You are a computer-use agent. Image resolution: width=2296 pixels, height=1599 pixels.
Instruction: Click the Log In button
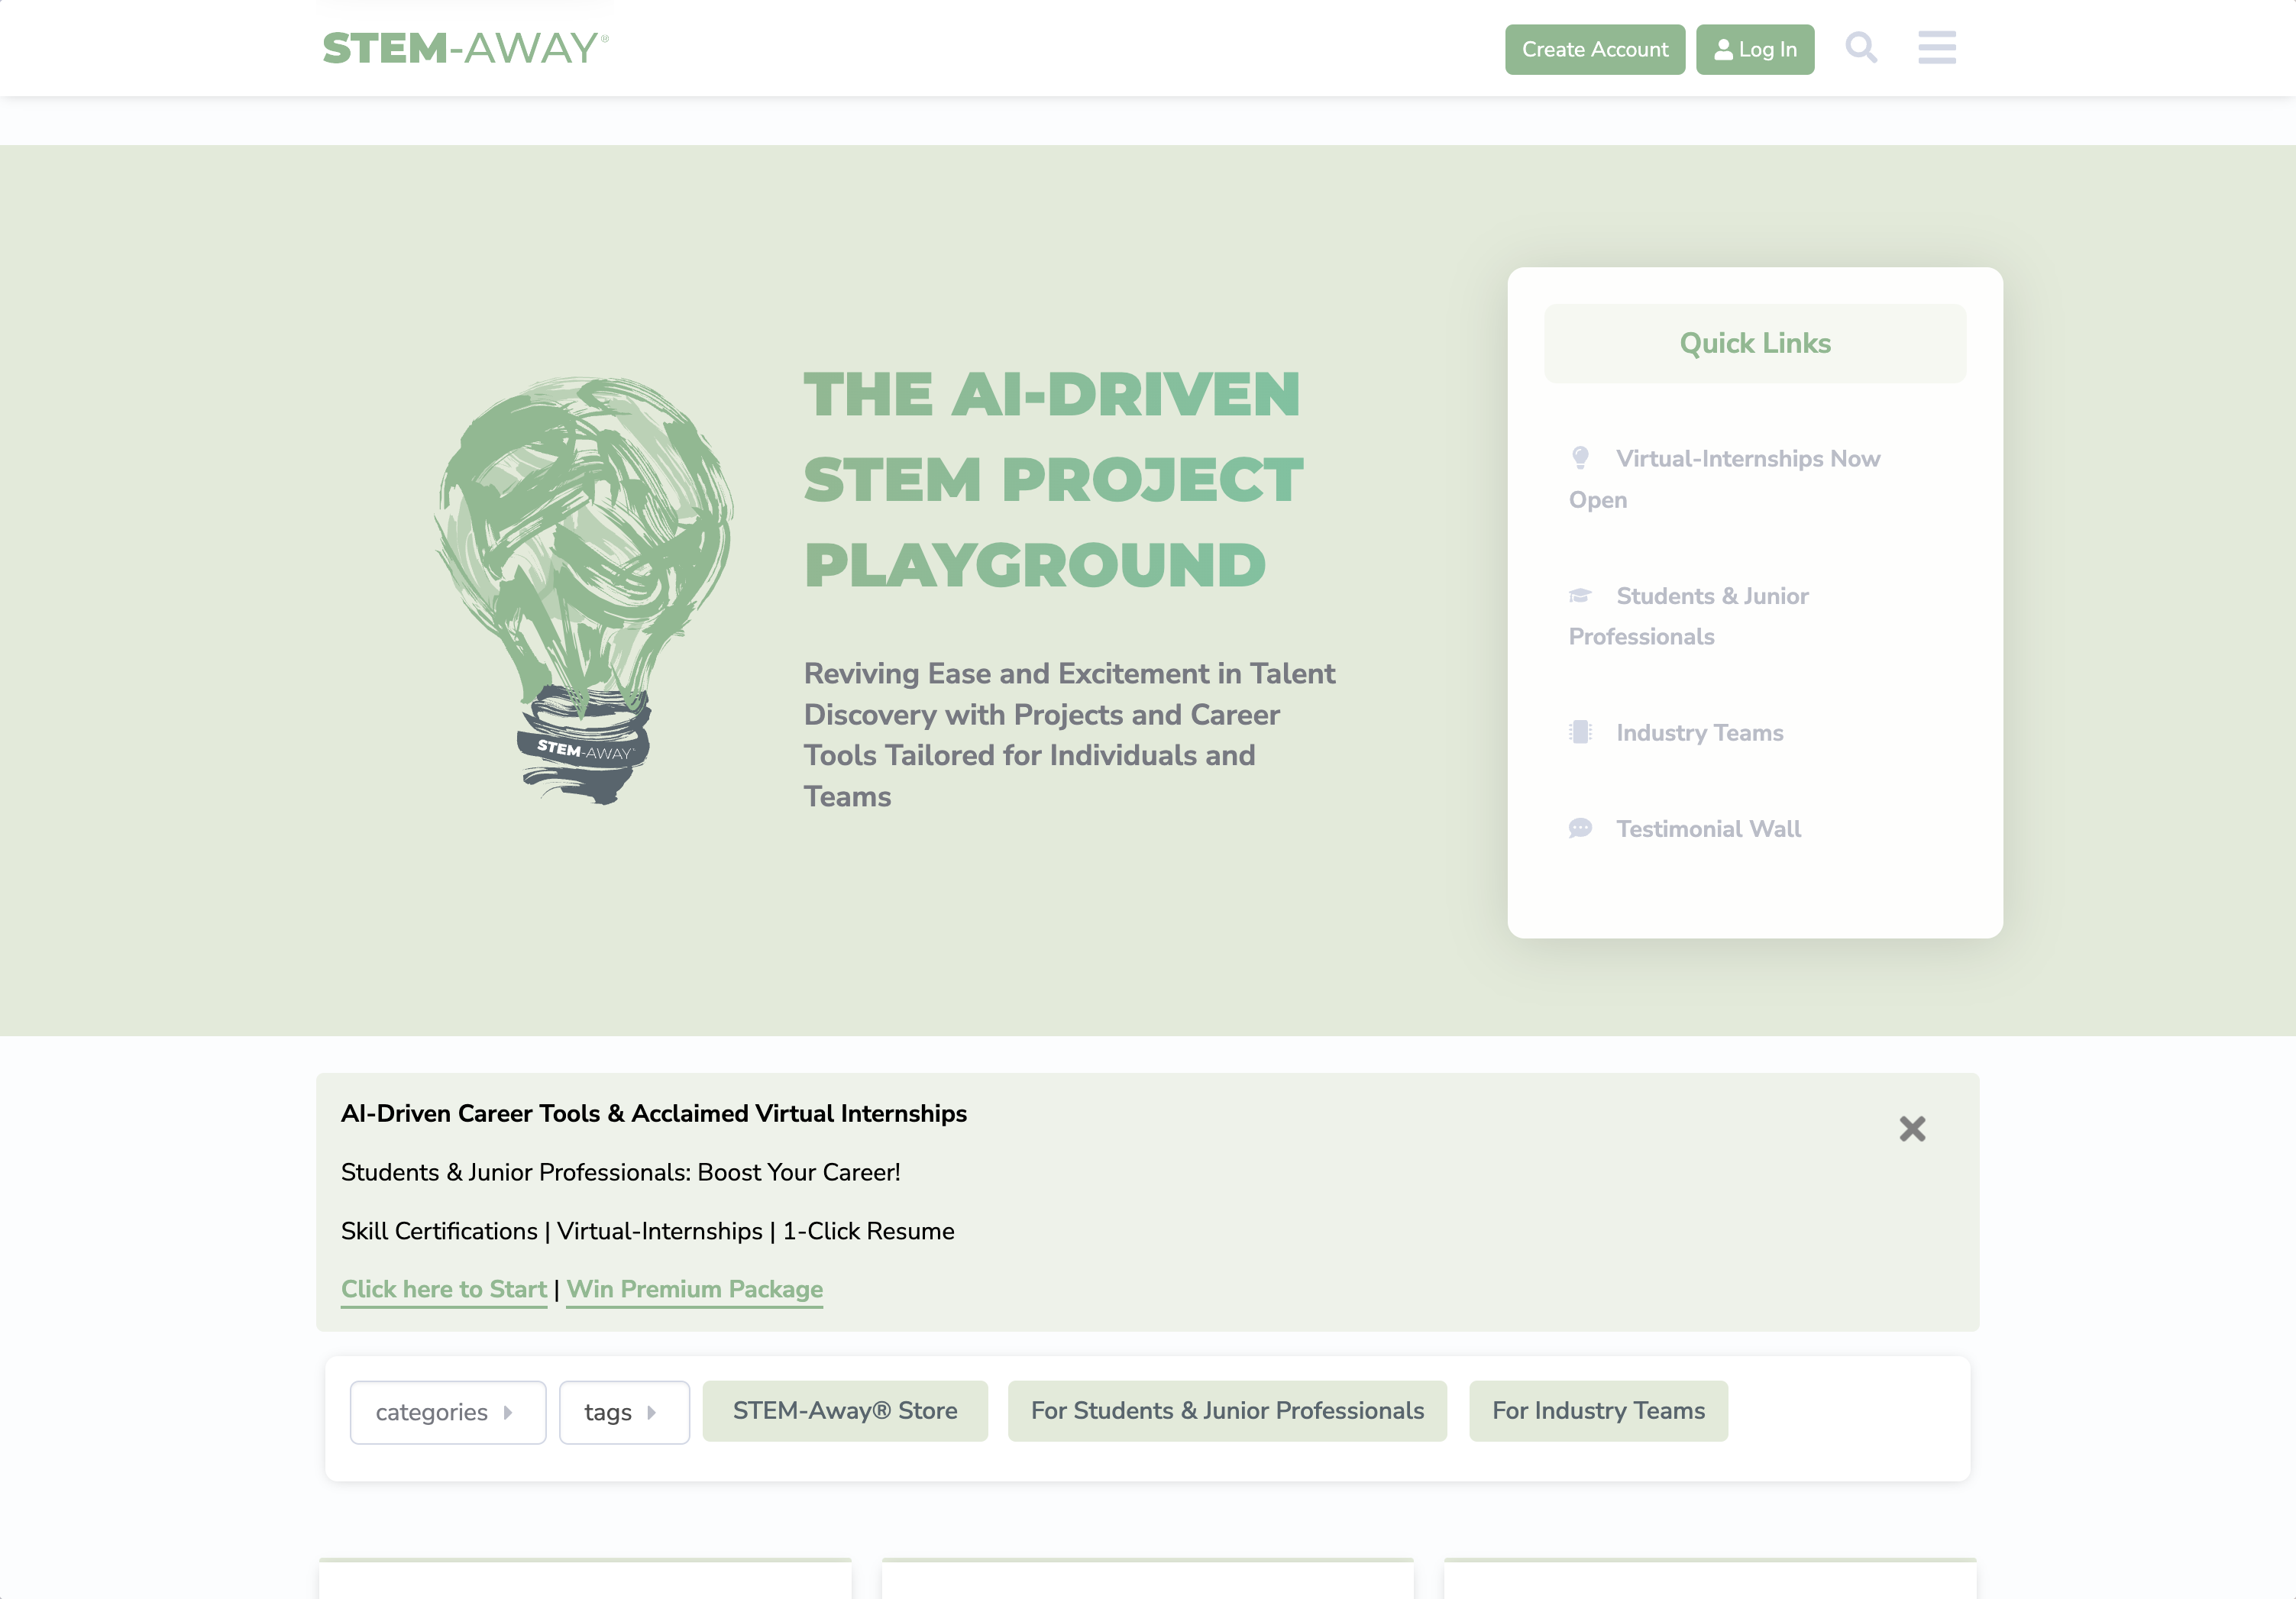click(1755, 47)
